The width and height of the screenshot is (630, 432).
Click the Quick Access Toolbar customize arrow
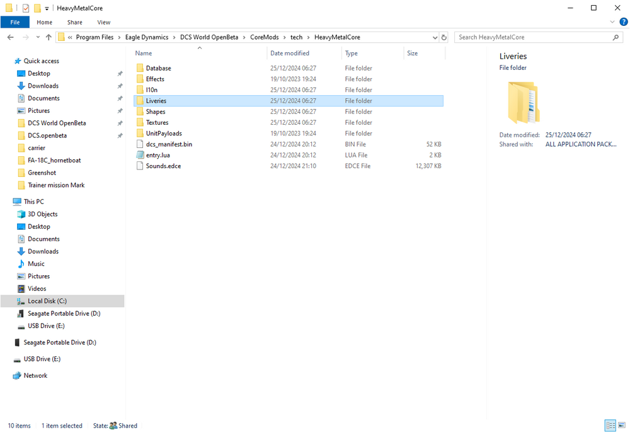46,8
